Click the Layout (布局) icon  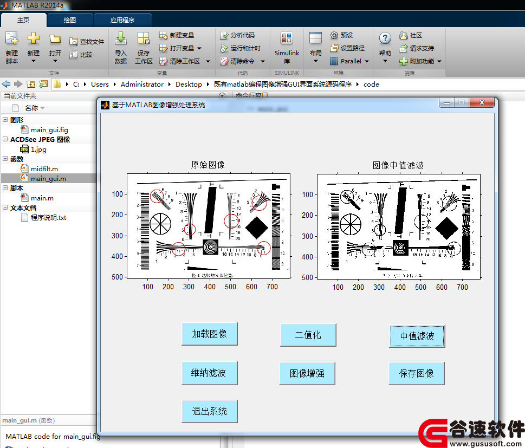pyautogui.click(x=315, y=38)
